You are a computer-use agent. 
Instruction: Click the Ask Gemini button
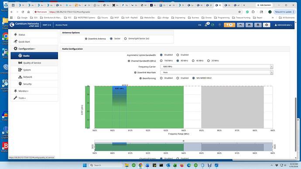coord(264,5)
